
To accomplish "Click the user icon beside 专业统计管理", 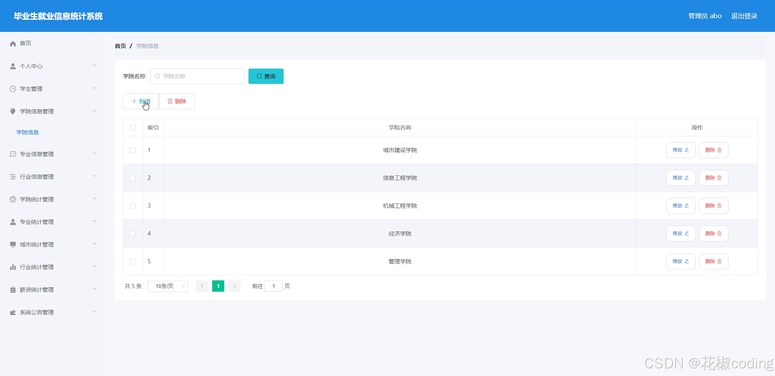I will coord(13,222).
